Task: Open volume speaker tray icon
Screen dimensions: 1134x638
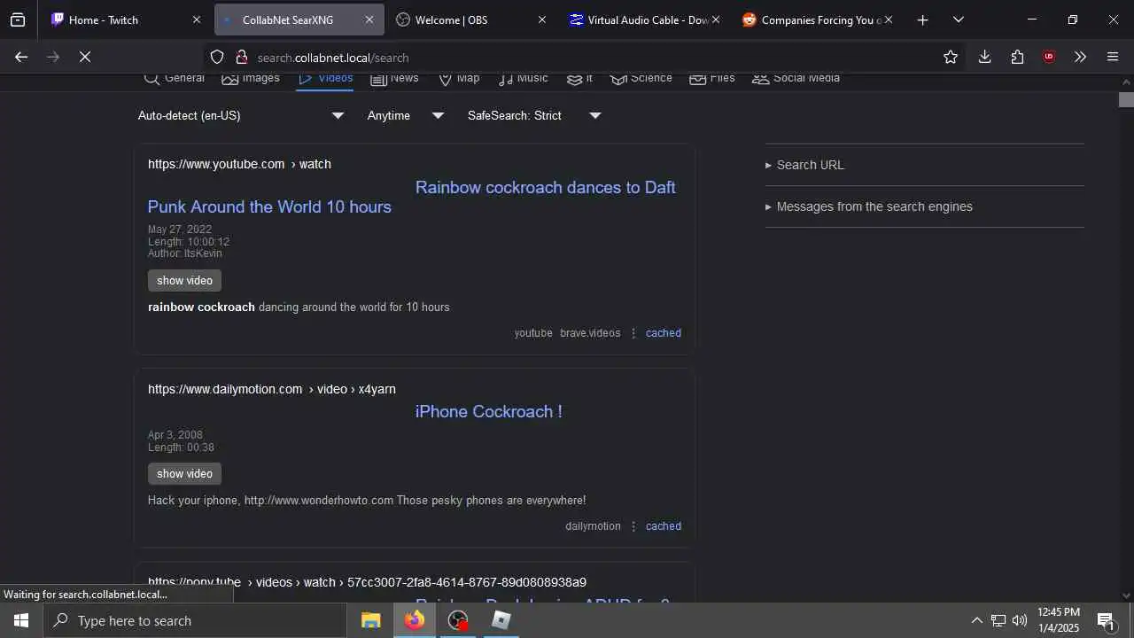Action: click(x=1020, y=620)
